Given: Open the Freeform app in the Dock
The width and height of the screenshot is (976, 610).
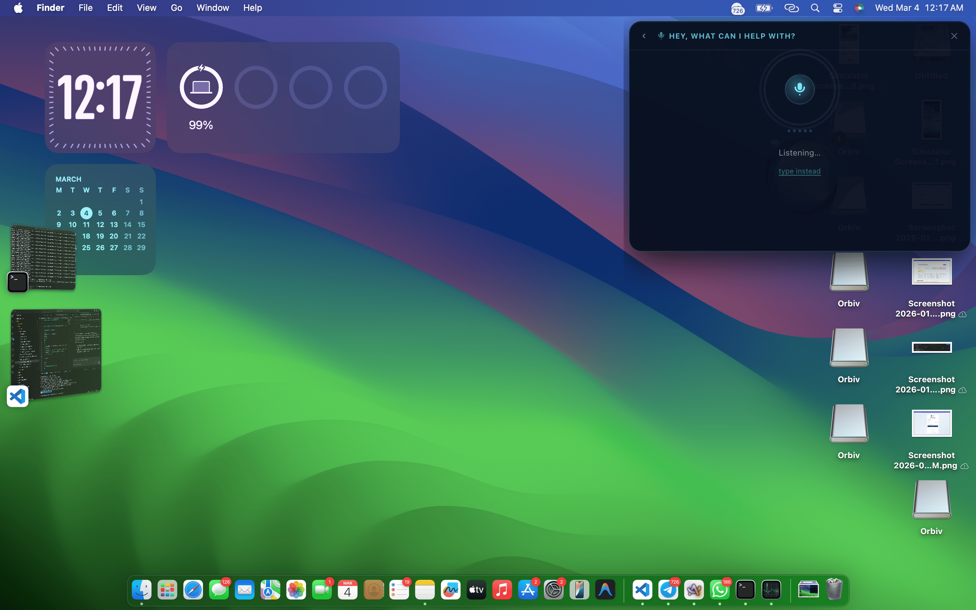Looking at the screenshot, I should click(x=450, y=590).
